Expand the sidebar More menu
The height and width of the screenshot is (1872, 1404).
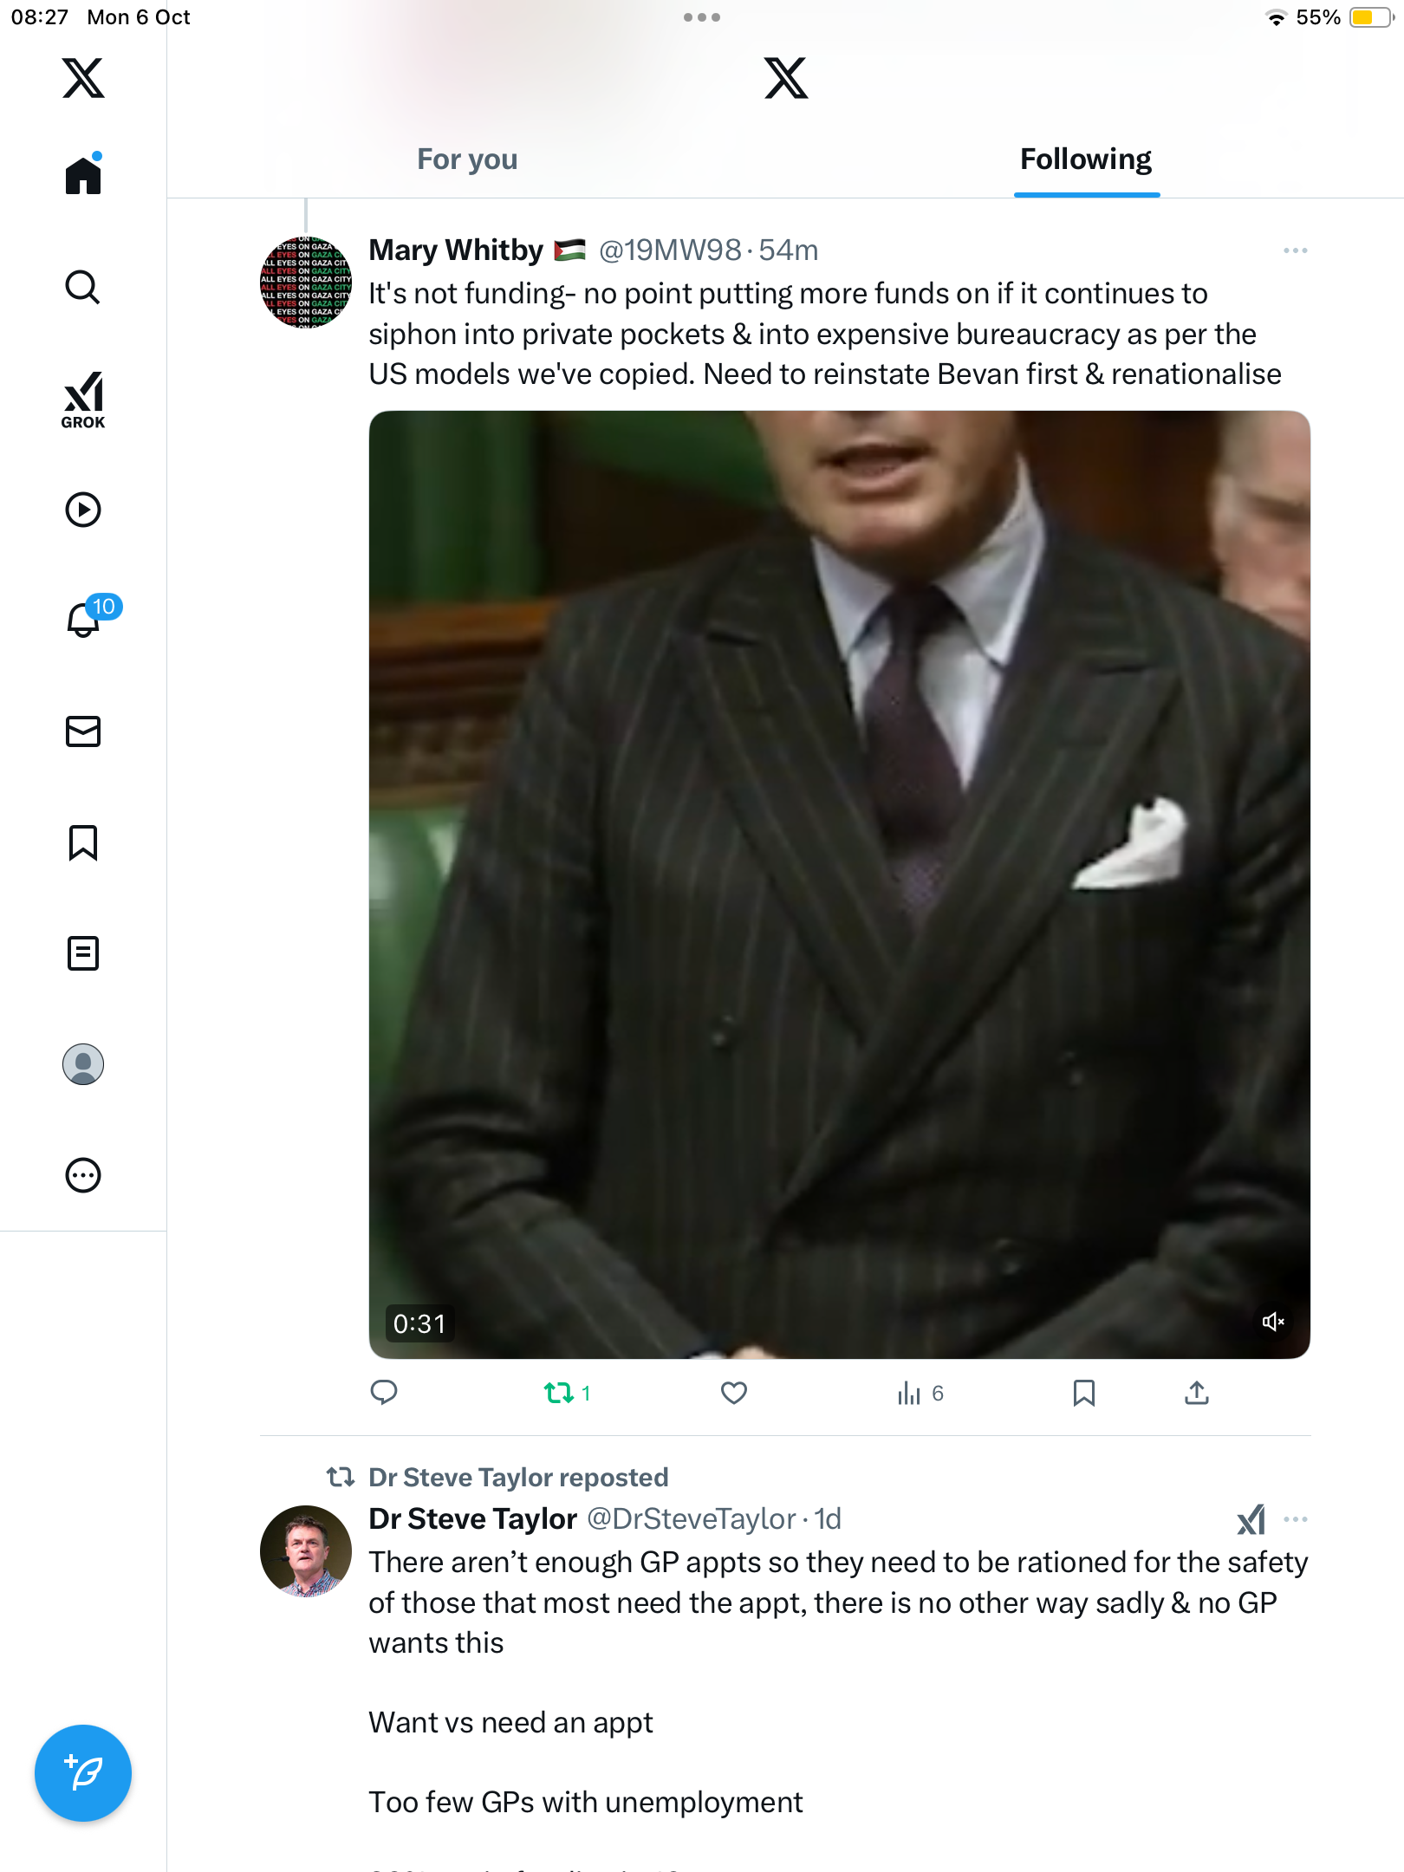pos(83,1175)
